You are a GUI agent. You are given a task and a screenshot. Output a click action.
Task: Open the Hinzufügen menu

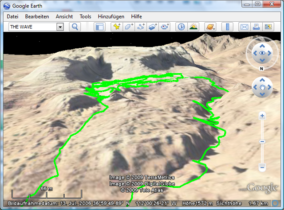point(111,16)
